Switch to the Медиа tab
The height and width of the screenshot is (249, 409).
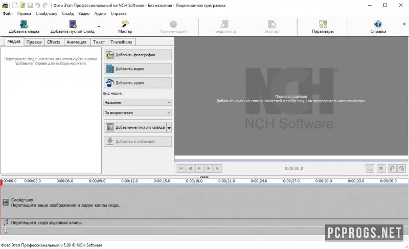pyautogui.click(x=14, y=41)
